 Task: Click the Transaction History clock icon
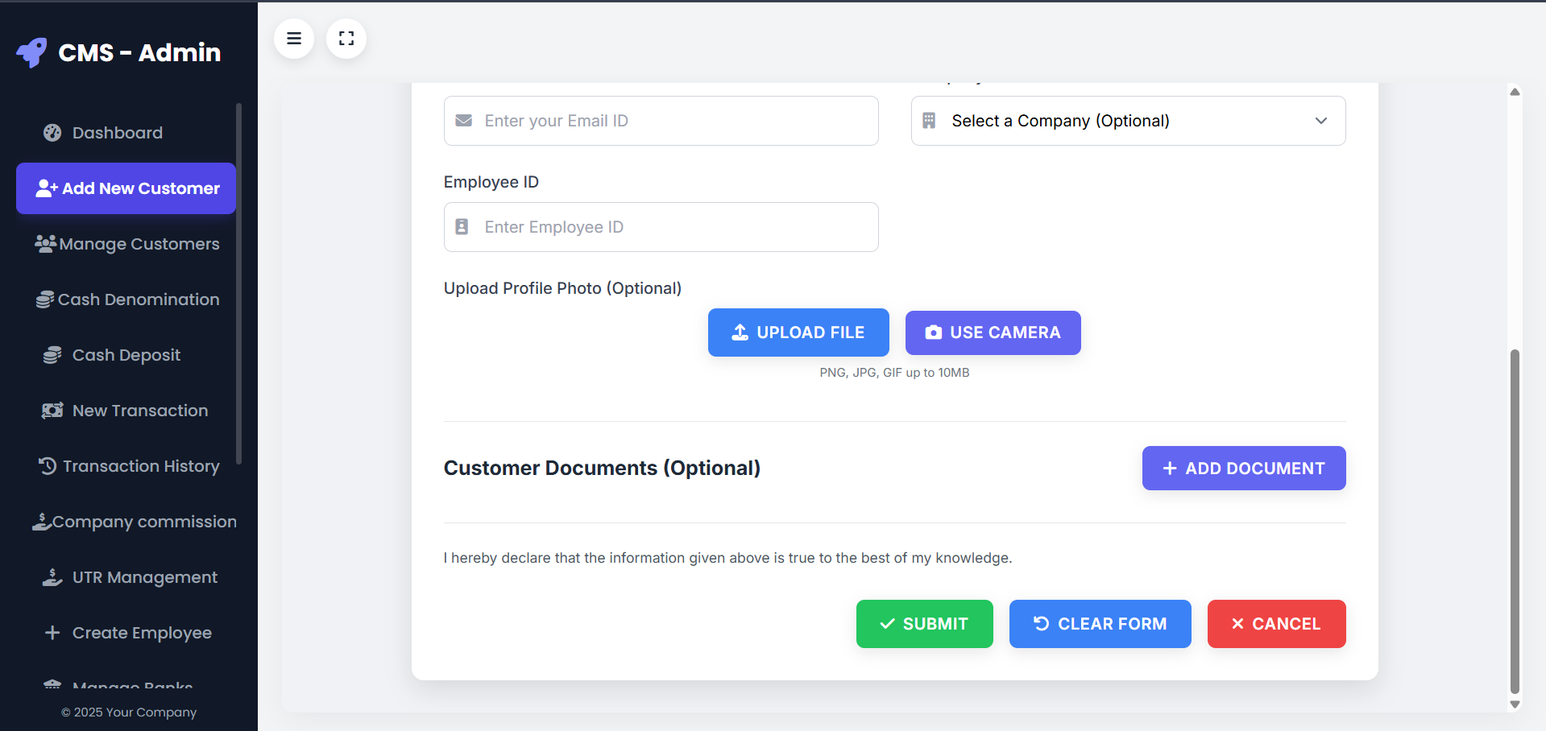(x=48, y=466)
